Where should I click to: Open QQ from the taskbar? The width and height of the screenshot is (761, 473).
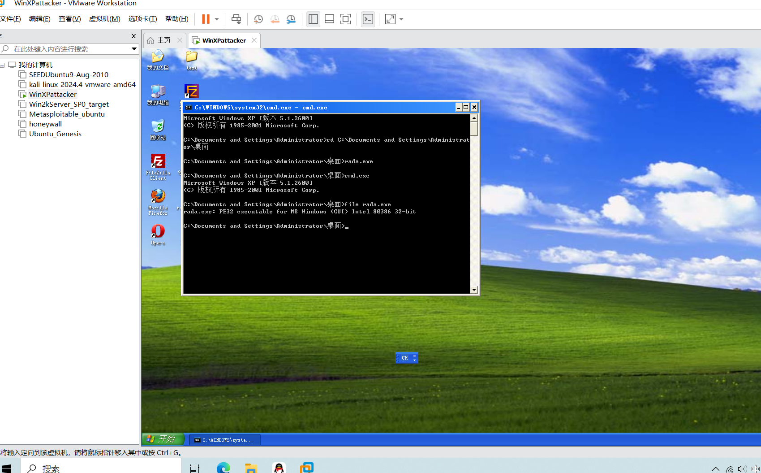coord(279,468)
